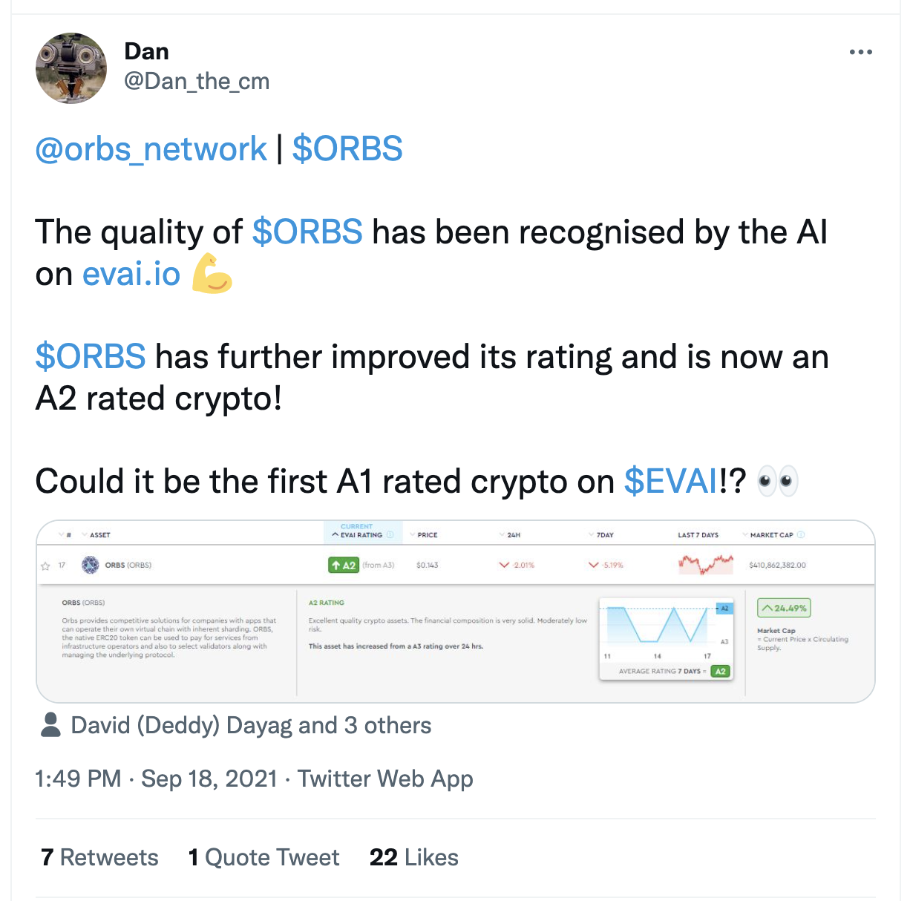Screen dimensions: 910x901
Task: Click the star icon beside ORBS row
Action: coord(45,566)
